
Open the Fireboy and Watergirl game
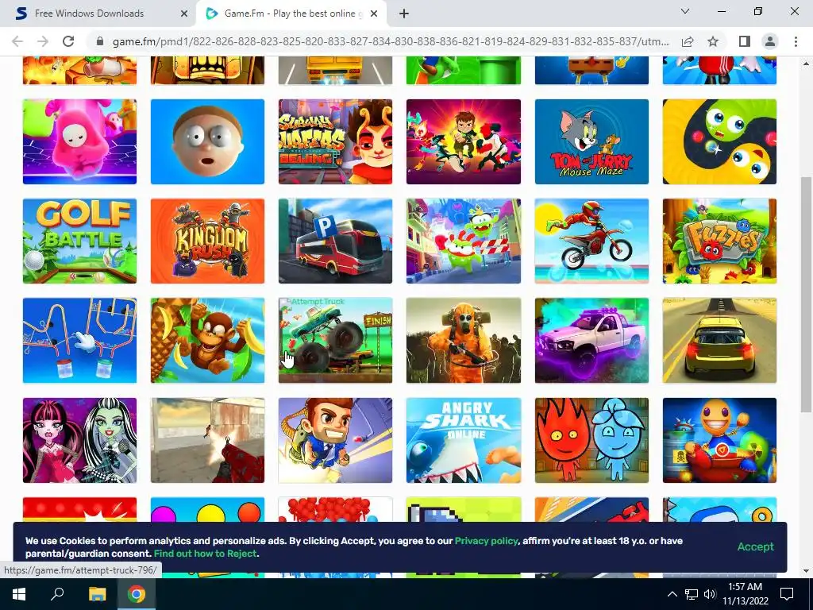tap(591, 440)
